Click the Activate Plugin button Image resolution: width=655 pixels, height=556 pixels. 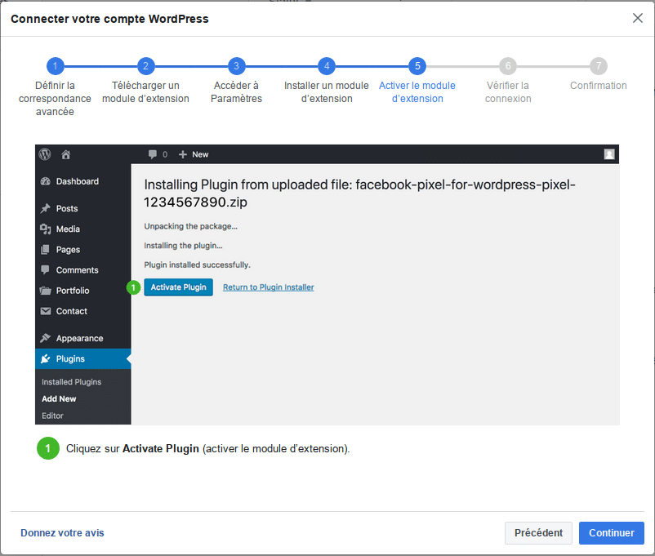pos(178,287)
